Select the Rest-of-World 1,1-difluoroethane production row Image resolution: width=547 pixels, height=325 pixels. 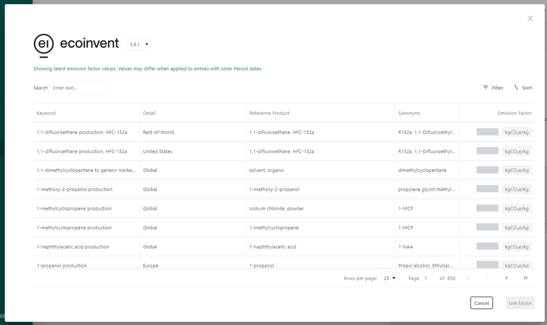[284, 132]
